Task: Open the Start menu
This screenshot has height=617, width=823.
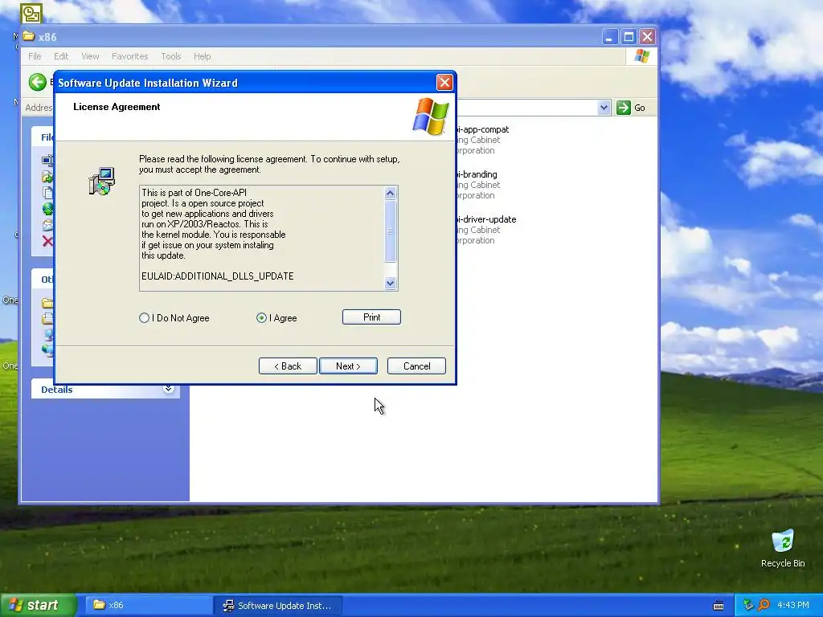Action: pos(38,605)
